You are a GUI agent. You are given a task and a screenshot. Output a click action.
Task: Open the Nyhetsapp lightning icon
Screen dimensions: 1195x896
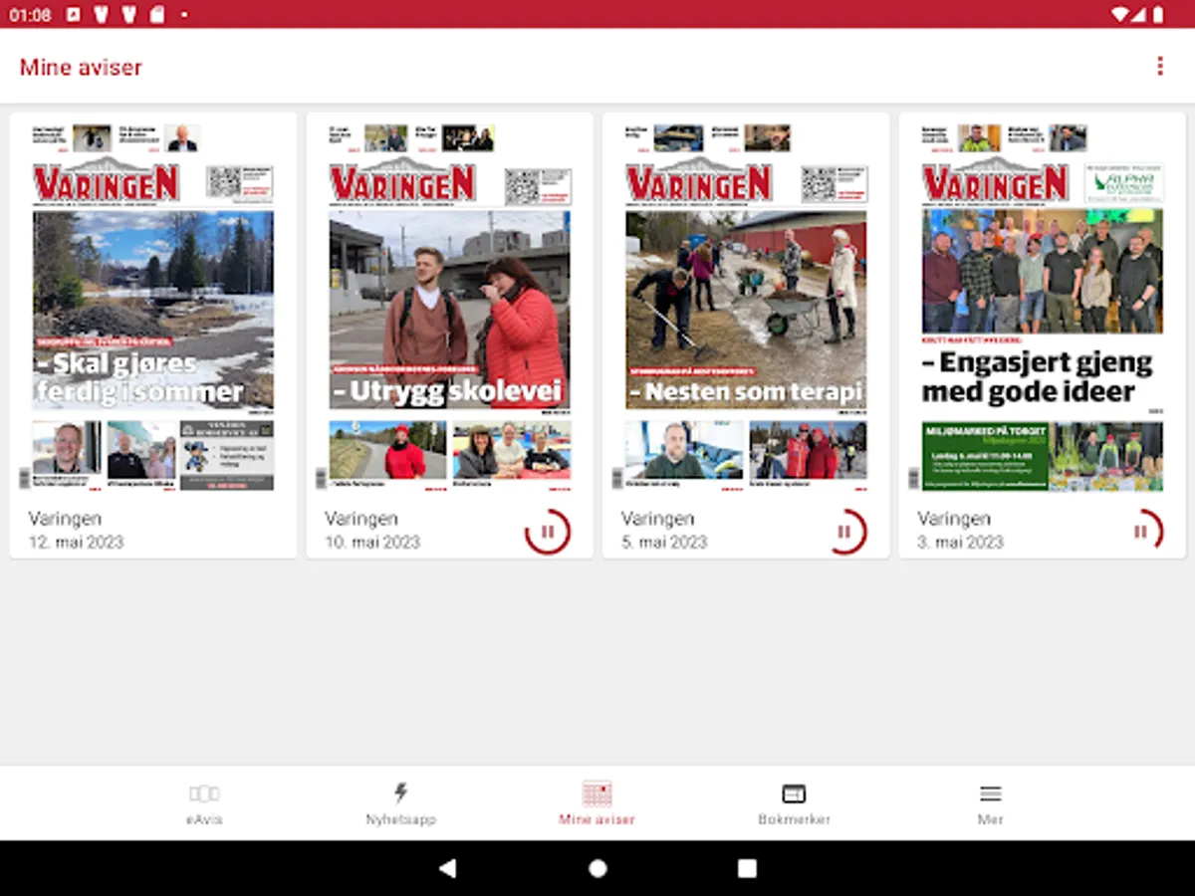pos(400,792)
